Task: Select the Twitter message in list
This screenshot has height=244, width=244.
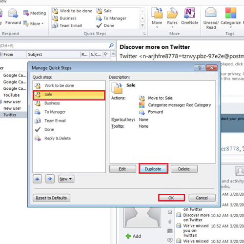Action: (14, 115)
